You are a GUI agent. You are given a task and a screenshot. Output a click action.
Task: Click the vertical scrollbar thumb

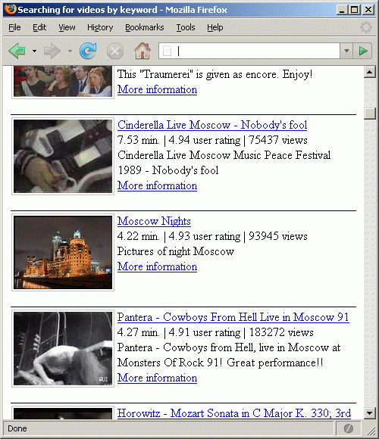pyautogui.click(x=370, y=114)
